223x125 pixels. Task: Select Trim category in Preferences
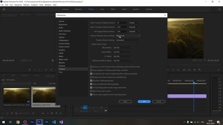pyautogui.click(x=60, y=72)
